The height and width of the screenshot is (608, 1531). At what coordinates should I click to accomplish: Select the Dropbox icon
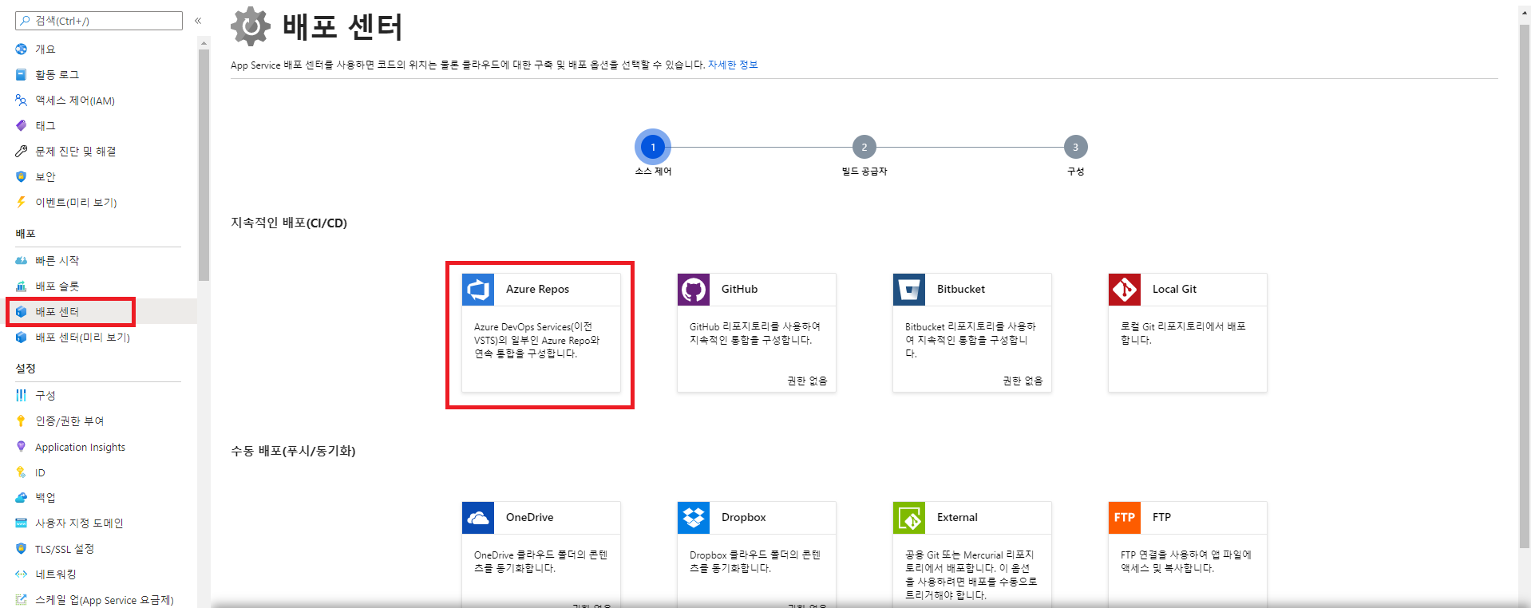(x=694, y=518)
